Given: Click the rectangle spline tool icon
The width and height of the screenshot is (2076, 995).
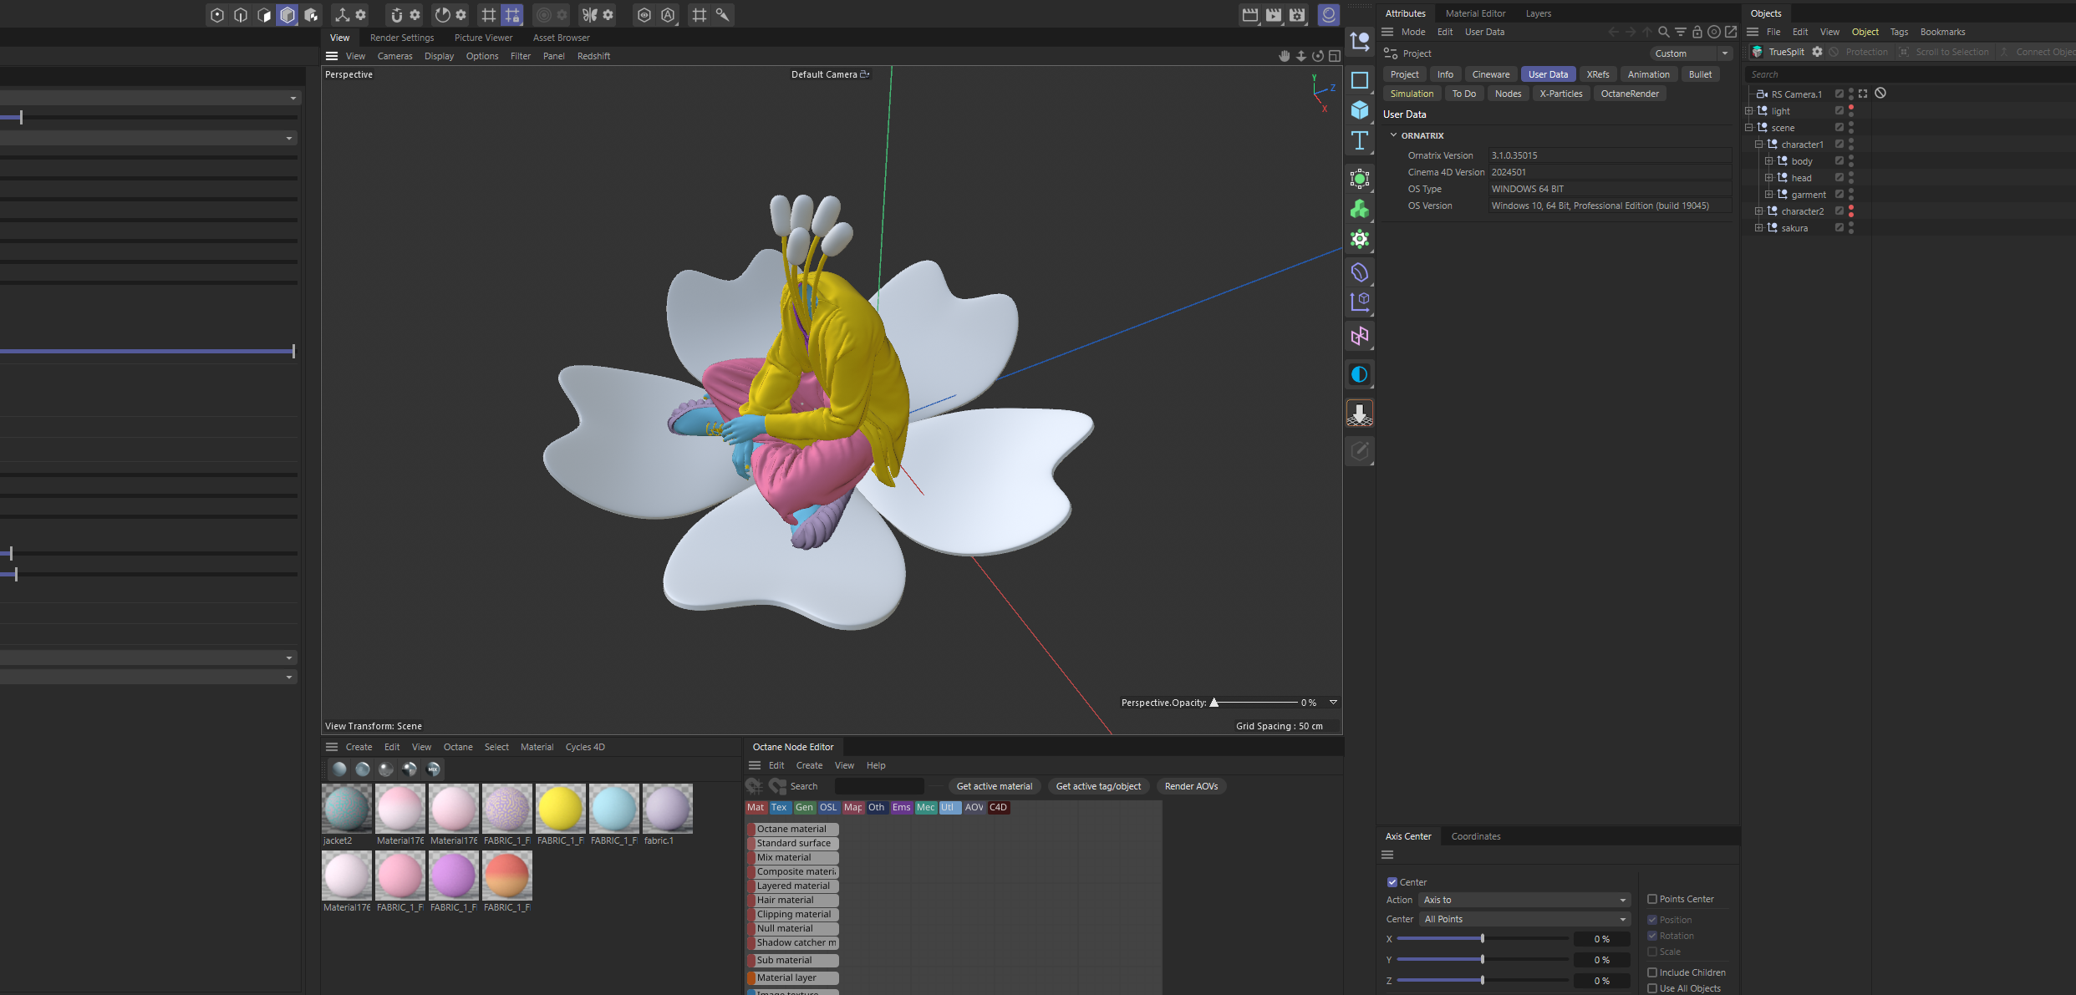Looking at the screenshot, I should click(1360, 80).
